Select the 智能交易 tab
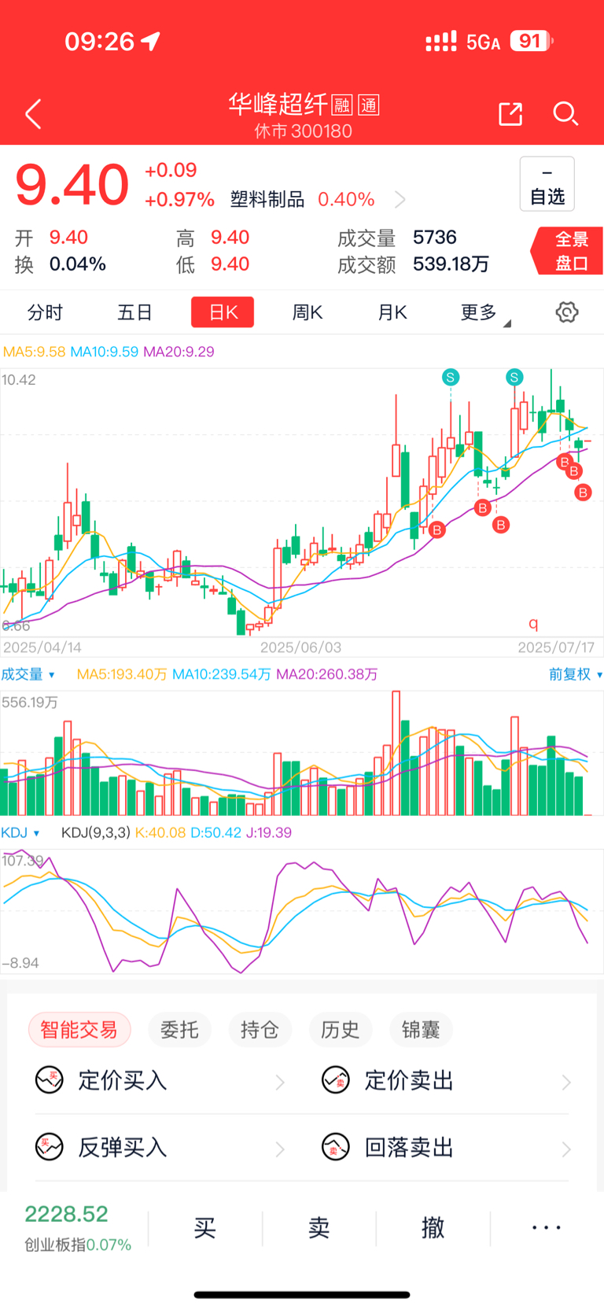 pos(79,1029)
